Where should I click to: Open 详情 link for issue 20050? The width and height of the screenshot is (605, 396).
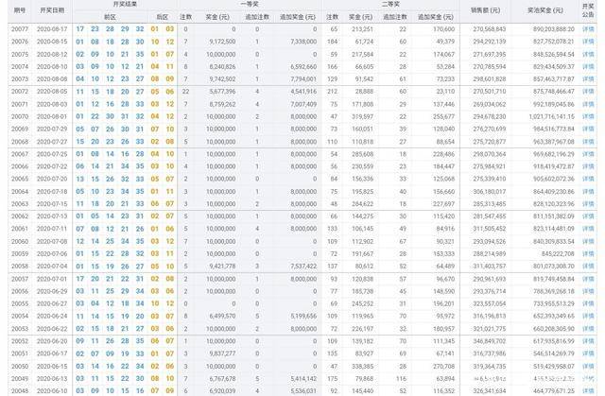coord(588,367)
